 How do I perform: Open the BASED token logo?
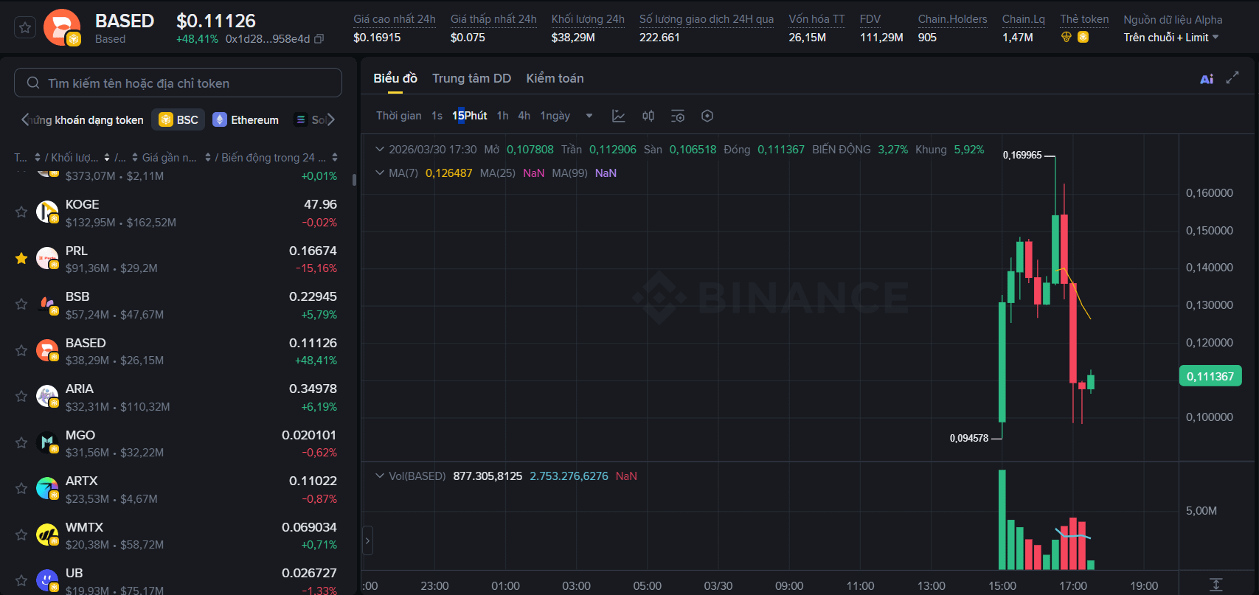62,28
